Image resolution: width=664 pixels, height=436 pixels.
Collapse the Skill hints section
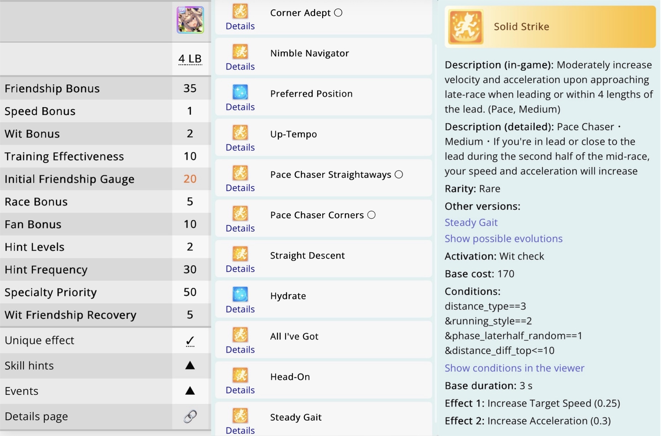tap(190, 365)
